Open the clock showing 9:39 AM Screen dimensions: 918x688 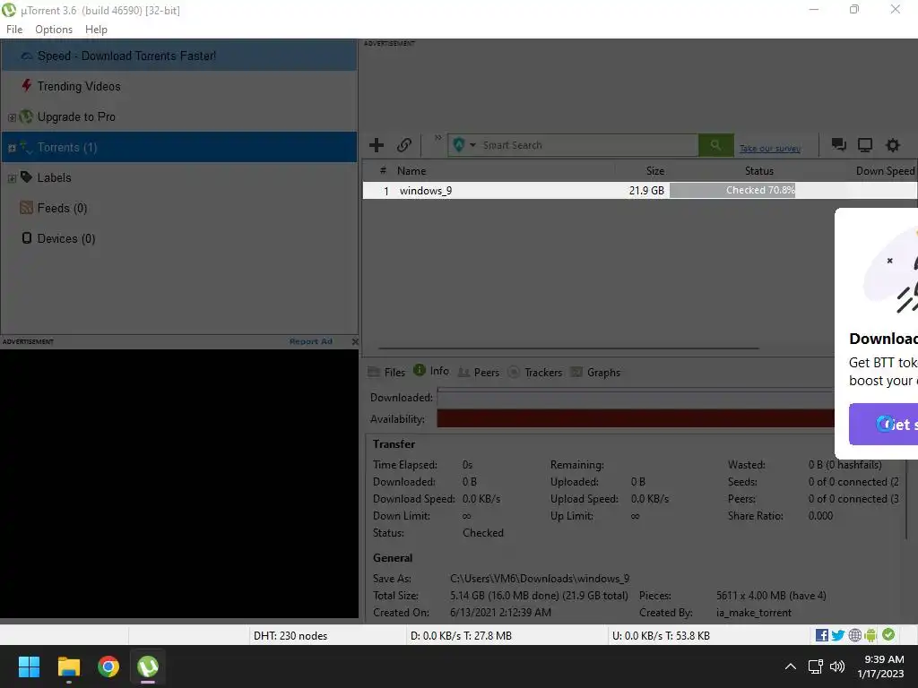pos(880,666)
